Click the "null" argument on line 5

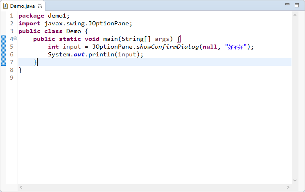(x=210, y=47)
